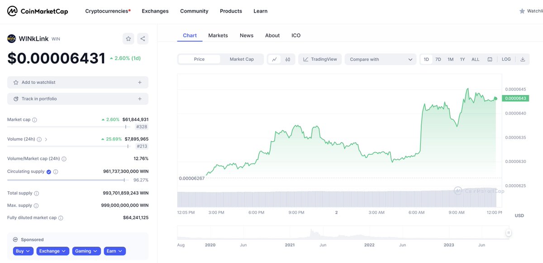This screenshot has height=263, width=543.
Task: Show Circulating supply info icon
Action: pyautogui.click(x=56, y=172)
